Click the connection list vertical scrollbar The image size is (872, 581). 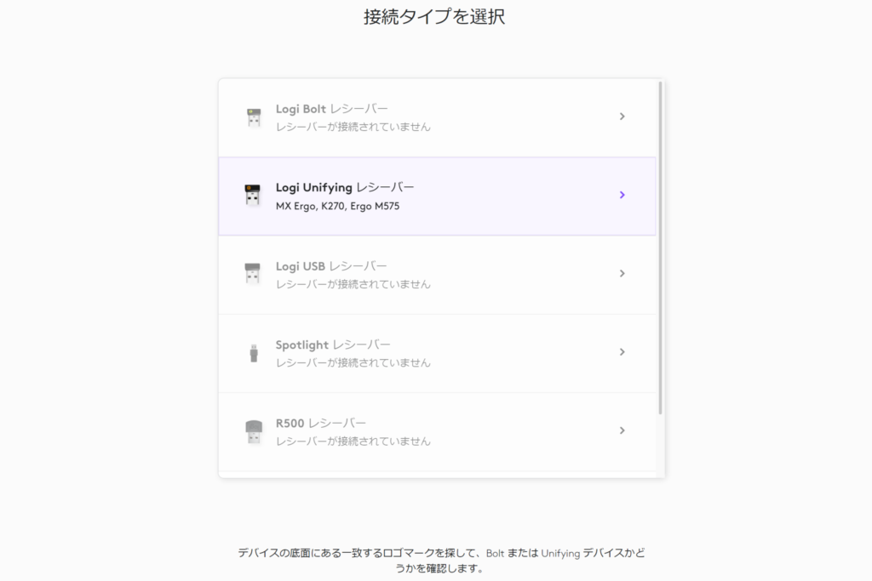pos(660,248)
